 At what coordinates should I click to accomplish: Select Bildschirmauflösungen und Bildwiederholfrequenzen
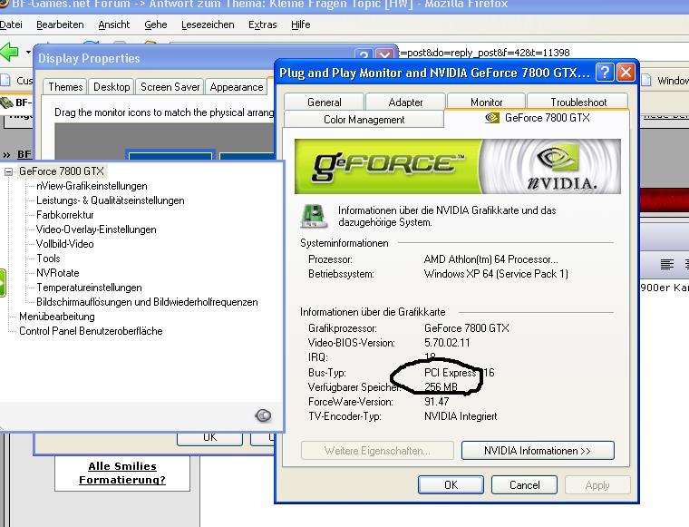point(147,302)
